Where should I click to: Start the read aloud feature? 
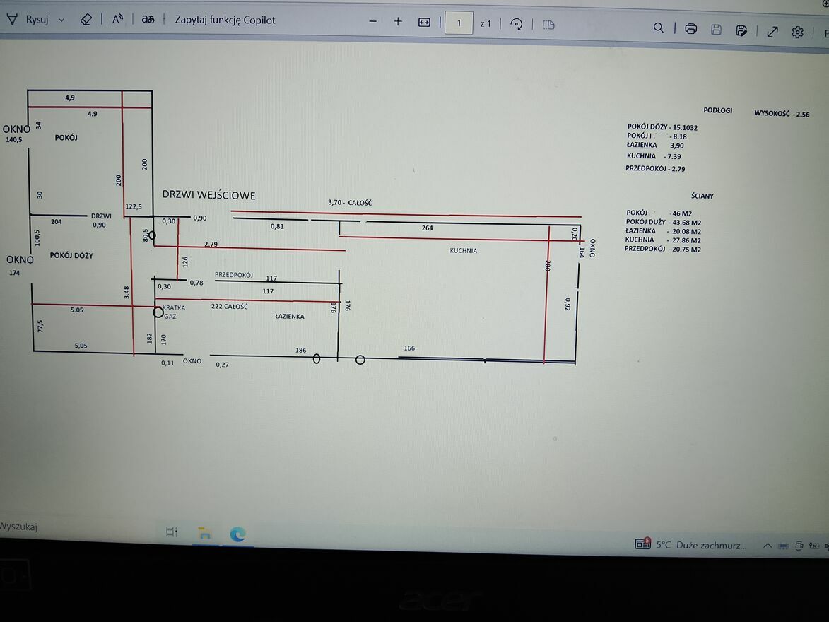(x=118, y=20)
